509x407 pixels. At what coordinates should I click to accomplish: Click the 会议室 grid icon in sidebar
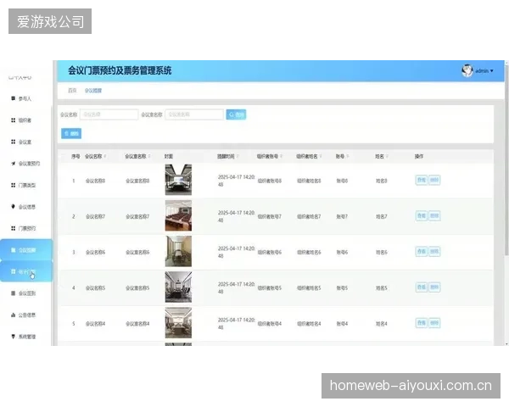(13, 142)
